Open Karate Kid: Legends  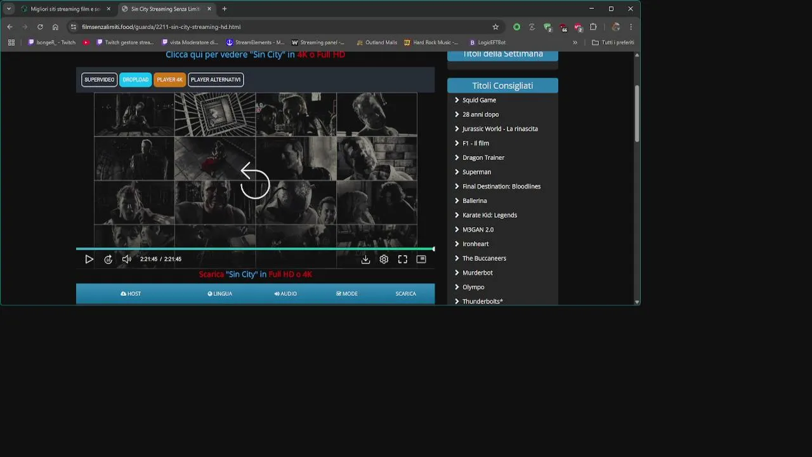[x=490, y=215]
